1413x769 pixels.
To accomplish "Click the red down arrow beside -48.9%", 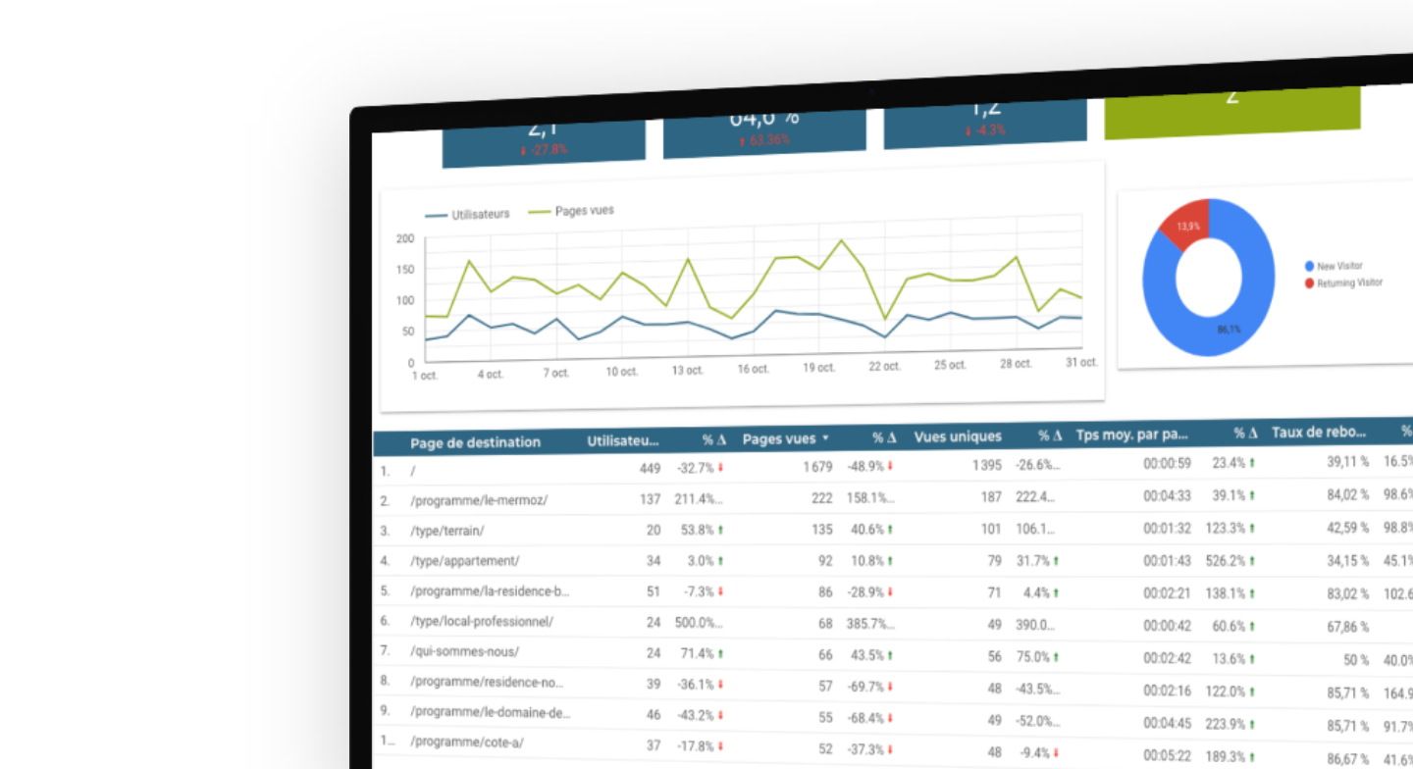I will (891, 467).
